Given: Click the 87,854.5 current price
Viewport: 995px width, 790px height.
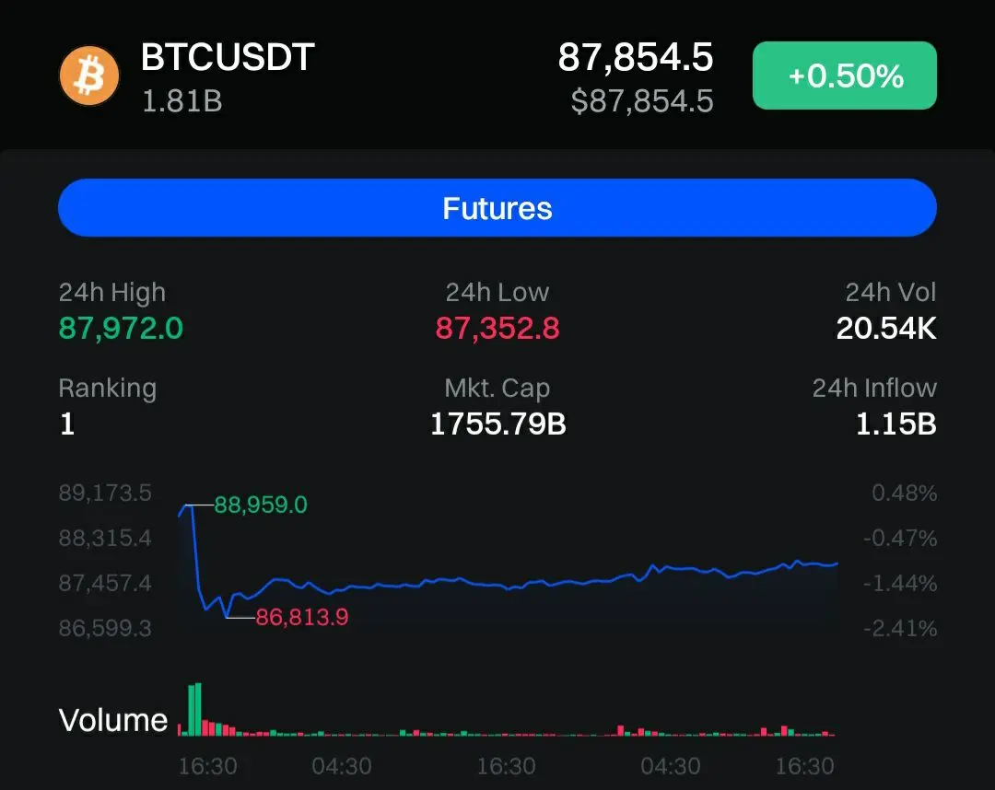Looking at the screenshot, I should tap(635, 58).
